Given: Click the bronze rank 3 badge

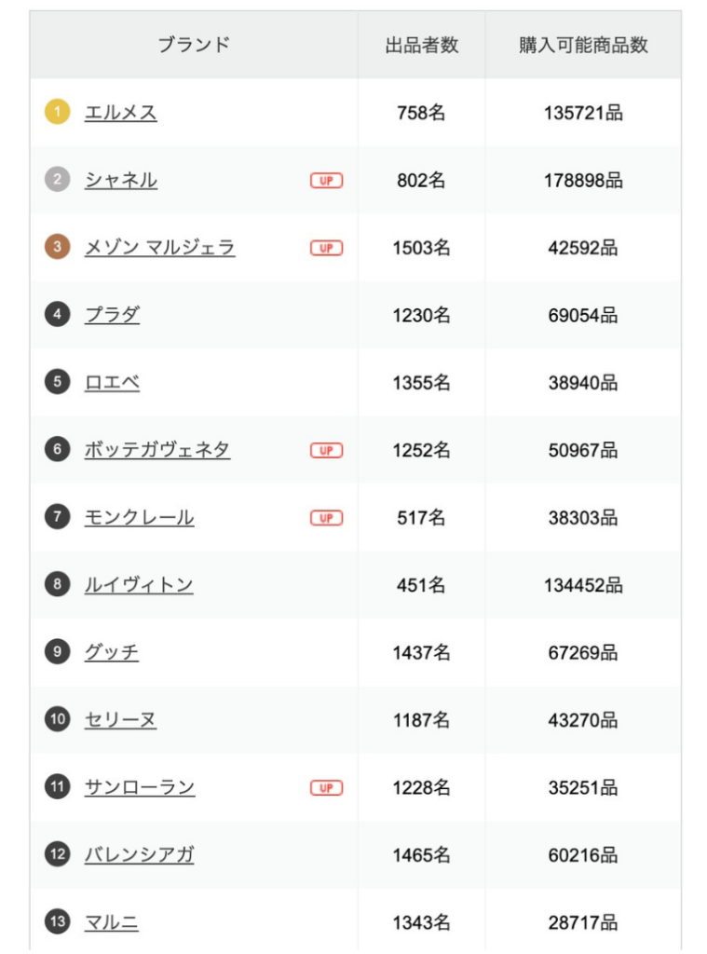Looking at the screenshot, I should coord(57,247).
